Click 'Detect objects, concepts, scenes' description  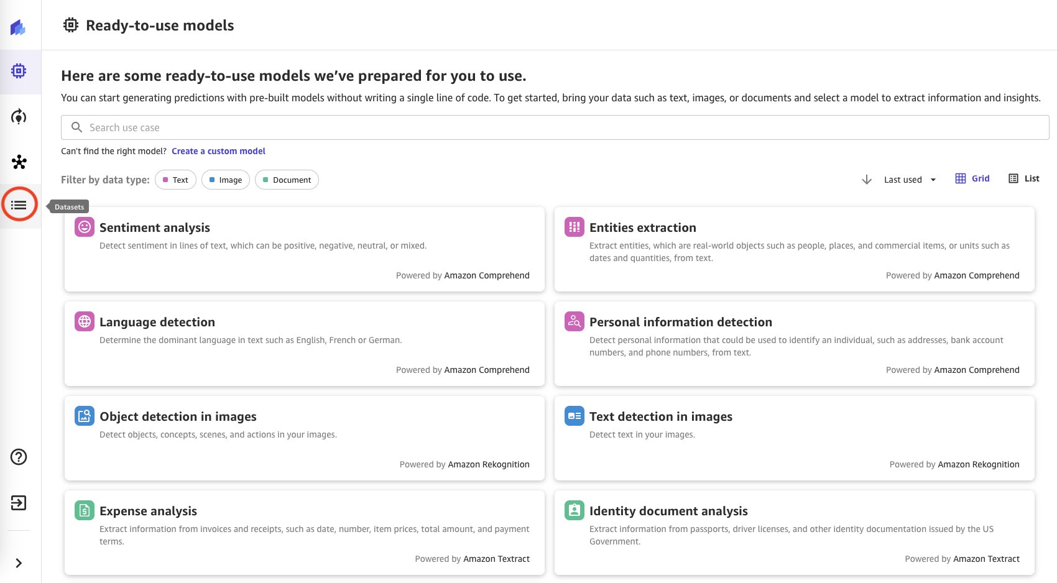218,434
